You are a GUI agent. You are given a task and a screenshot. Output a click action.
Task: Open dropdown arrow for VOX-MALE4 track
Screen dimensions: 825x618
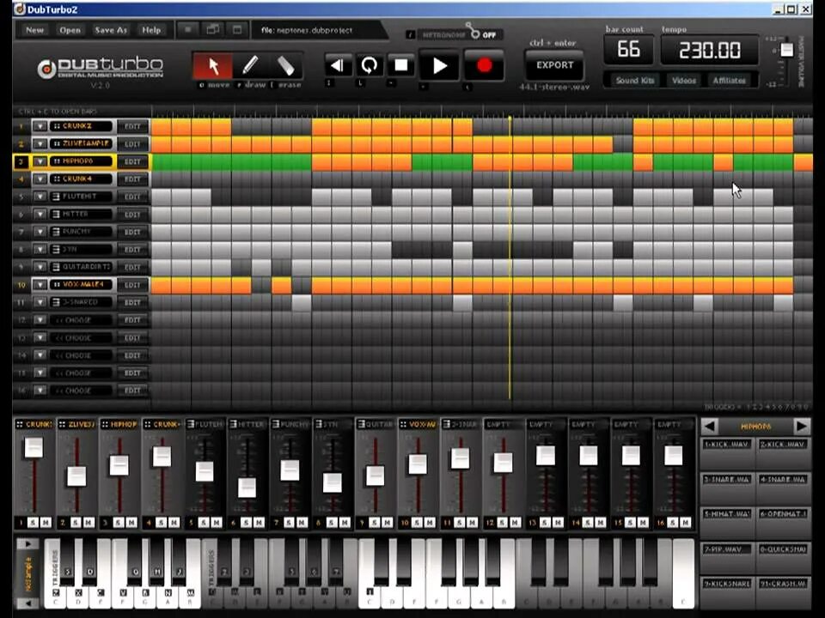point(40,284)
